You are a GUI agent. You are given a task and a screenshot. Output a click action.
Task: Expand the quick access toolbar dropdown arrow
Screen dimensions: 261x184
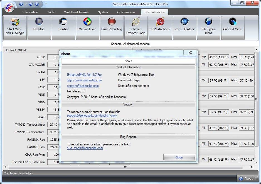pyautogui.click(x=46, y=4)
